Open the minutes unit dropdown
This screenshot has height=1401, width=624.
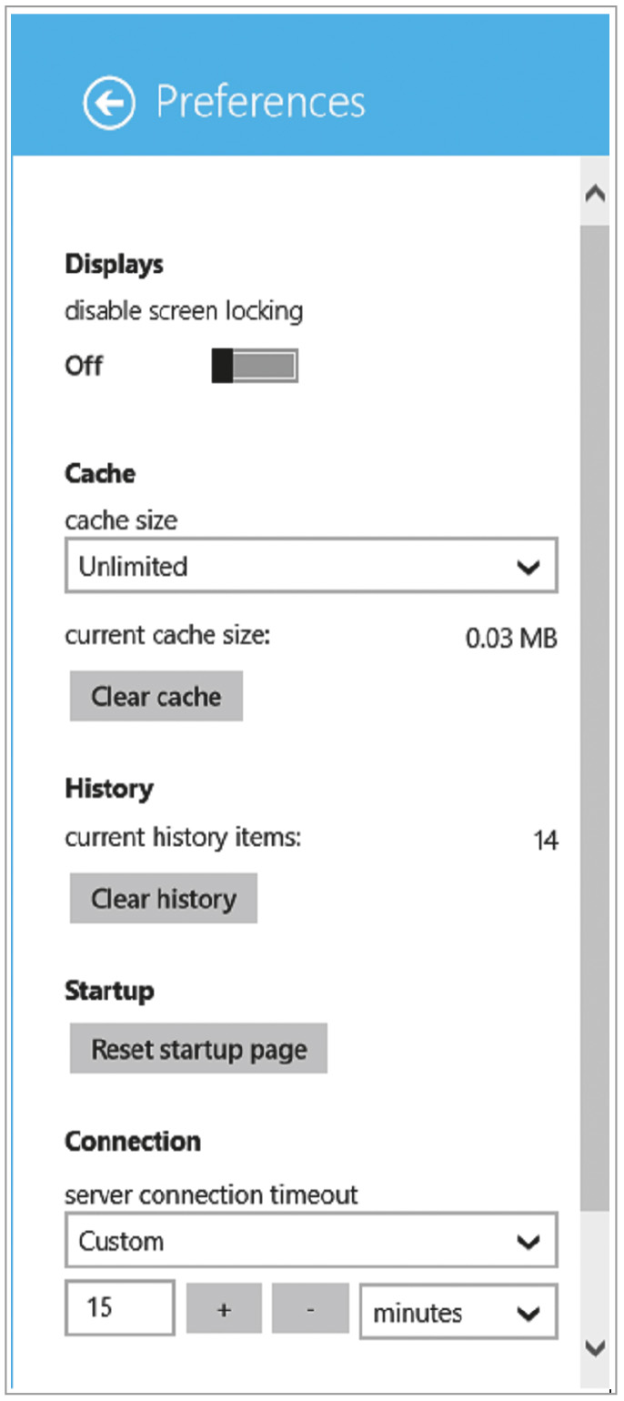coord(458,1311)
